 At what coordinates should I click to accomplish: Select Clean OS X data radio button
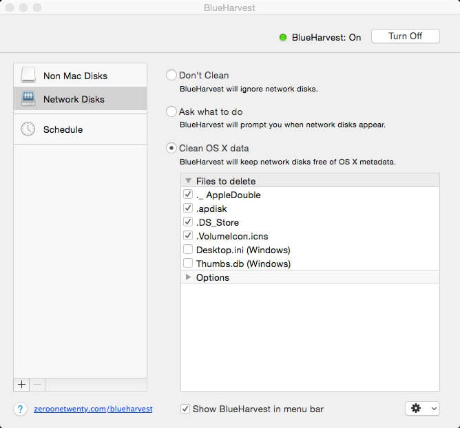coord(171,148)
